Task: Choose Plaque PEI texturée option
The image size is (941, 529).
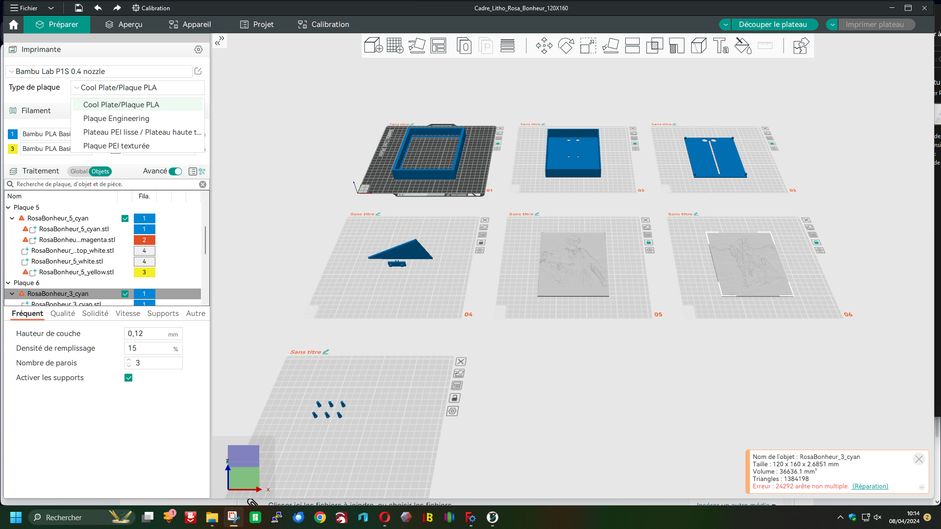Action: coord(116,146)
